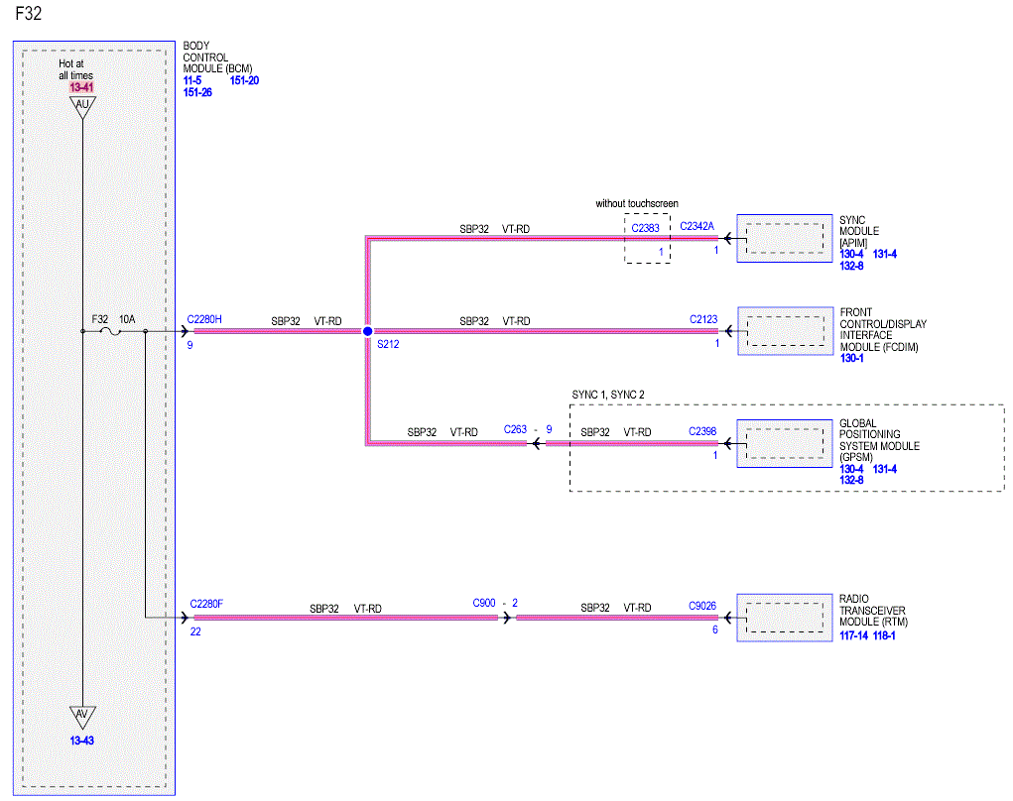1013x801 pixels.
Task: Open page reference 13-43 below AV
Action: tap(82, 741)
